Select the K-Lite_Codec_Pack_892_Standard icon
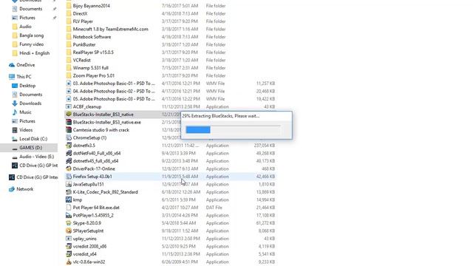473x266 pixels. click(x=69, y=192)
